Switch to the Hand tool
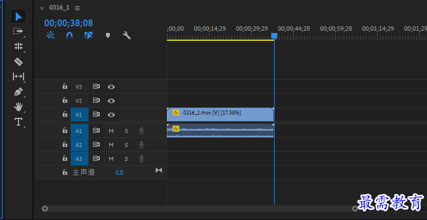Screen dimensions: 427x220 18,107
